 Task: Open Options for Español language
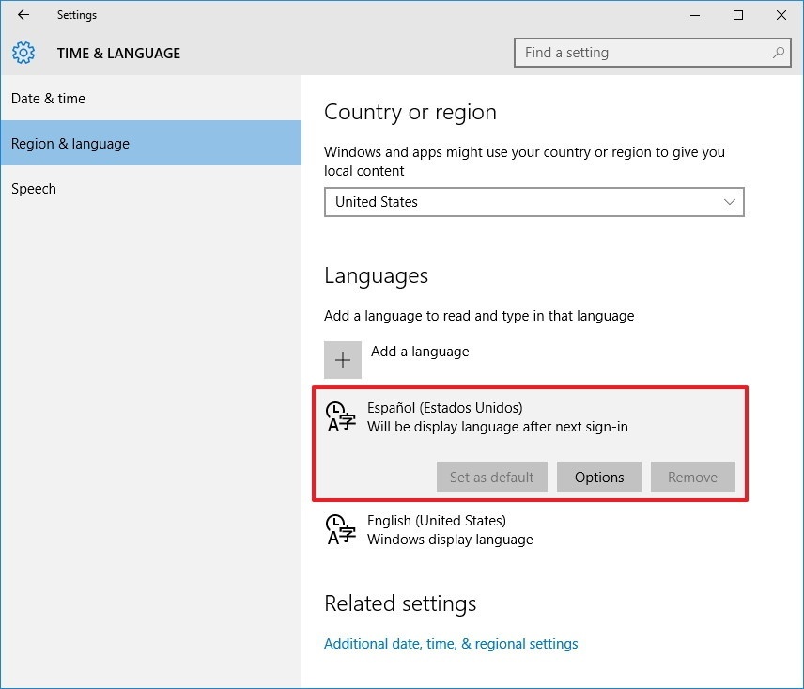[x=599, y=477]
